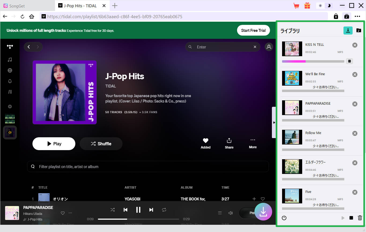Pause the current playback
The image size is (366, 232).
[138, 210]
